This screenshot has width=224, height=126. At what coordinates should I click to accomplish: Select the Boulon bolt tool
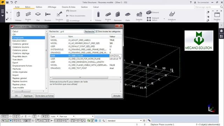point(48,16)
